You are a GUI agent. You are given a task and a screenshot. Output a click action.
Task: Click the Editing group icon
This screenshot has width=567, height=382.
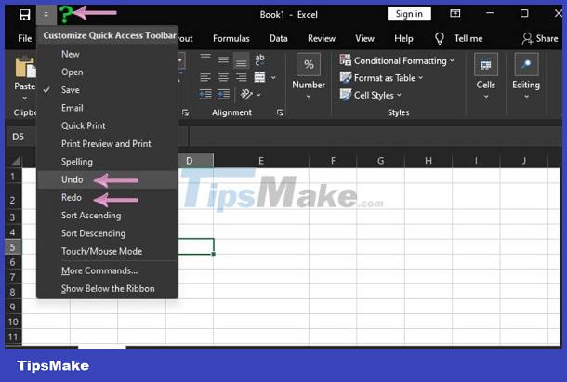click(526, 64)
